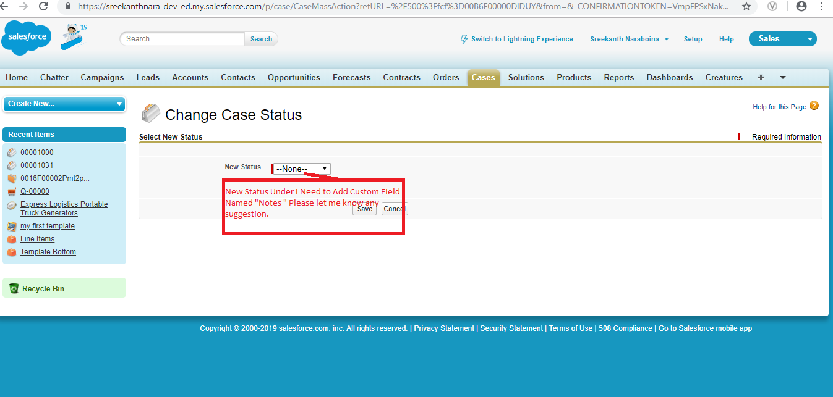Image resolution: width=833 pixels, height=397 pixels.
Task: Expand the Create New dropdown
Action: (x=64, y=104)
